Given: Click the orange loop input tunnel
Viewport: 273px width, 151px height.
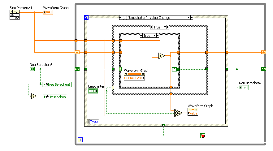Looking at the screenshot, I should [x=76, y=41].
